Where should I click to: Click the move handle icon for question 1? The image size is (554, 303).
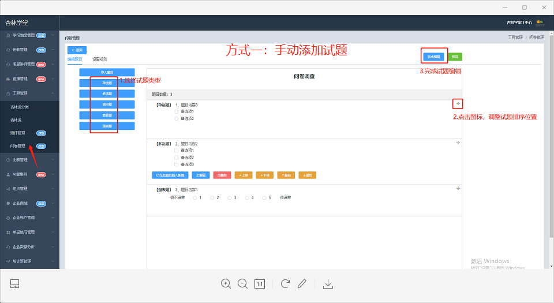tap(458, 103)
